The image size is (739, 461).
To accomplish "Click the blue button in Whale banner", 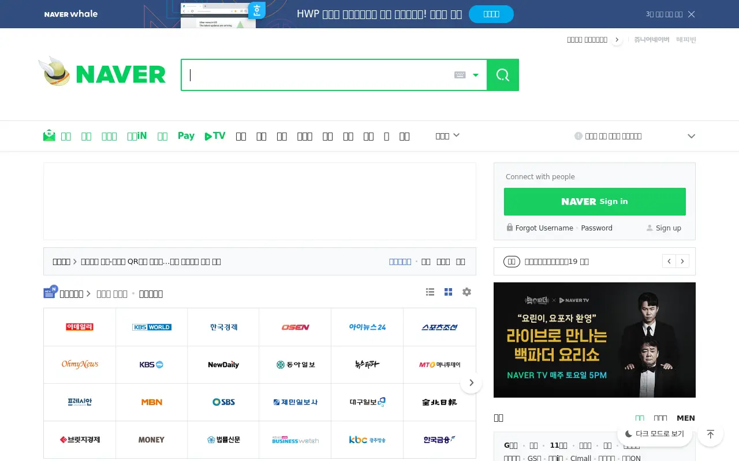I will 491,14.
